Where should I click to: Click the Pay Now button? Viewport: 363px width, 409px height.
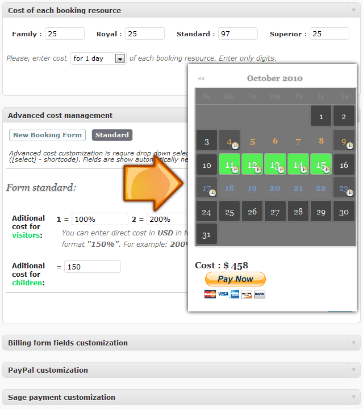(x=235, y=279)
